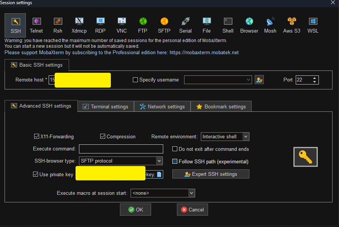Enable the Specify username checkbox

pos(135,80)
